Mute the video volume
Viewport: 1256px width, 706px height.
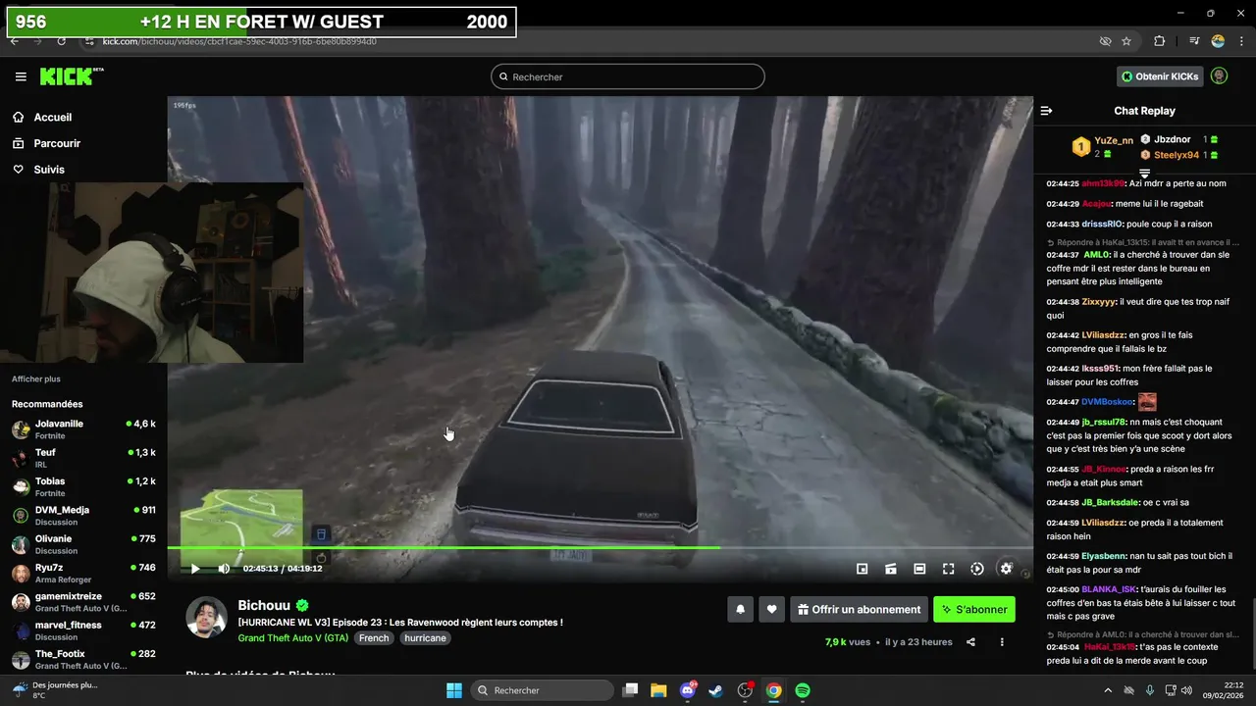coord(224,569)
